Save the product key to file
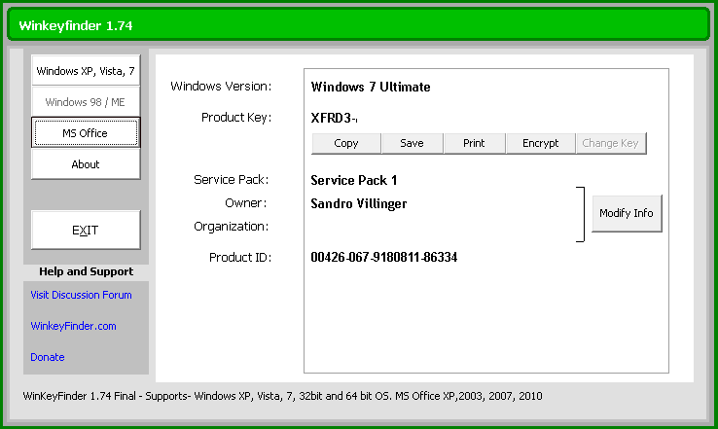The height and width of the screenshot is (429, 718). pos(412,143)
